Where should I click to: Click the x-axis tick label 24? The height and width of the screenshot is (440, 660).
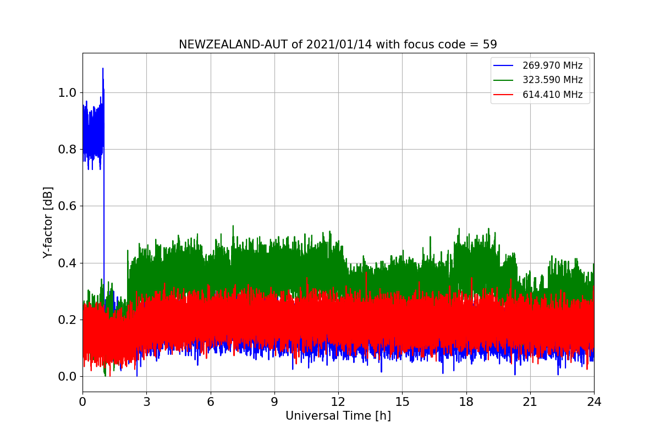tap(594, 402)
